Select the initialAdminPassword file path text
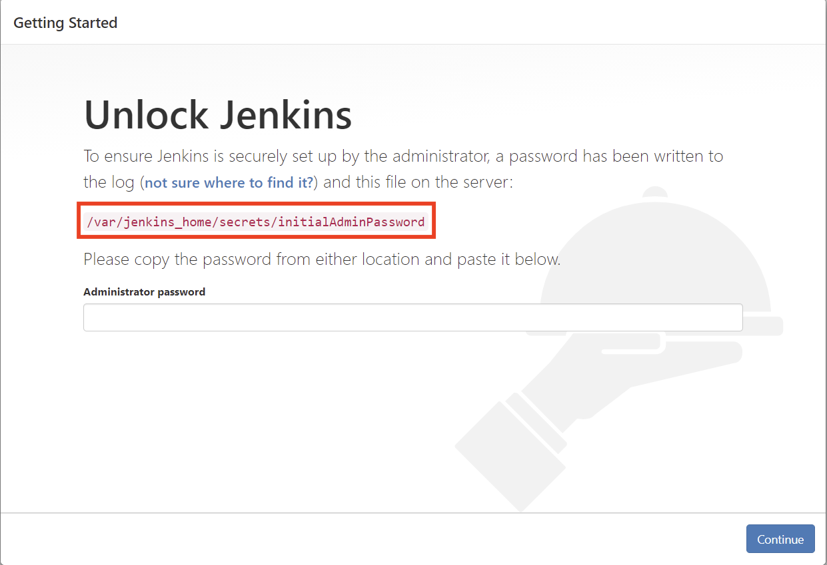Viewport: 827px width, 565px height. click(x=256, y=222)
